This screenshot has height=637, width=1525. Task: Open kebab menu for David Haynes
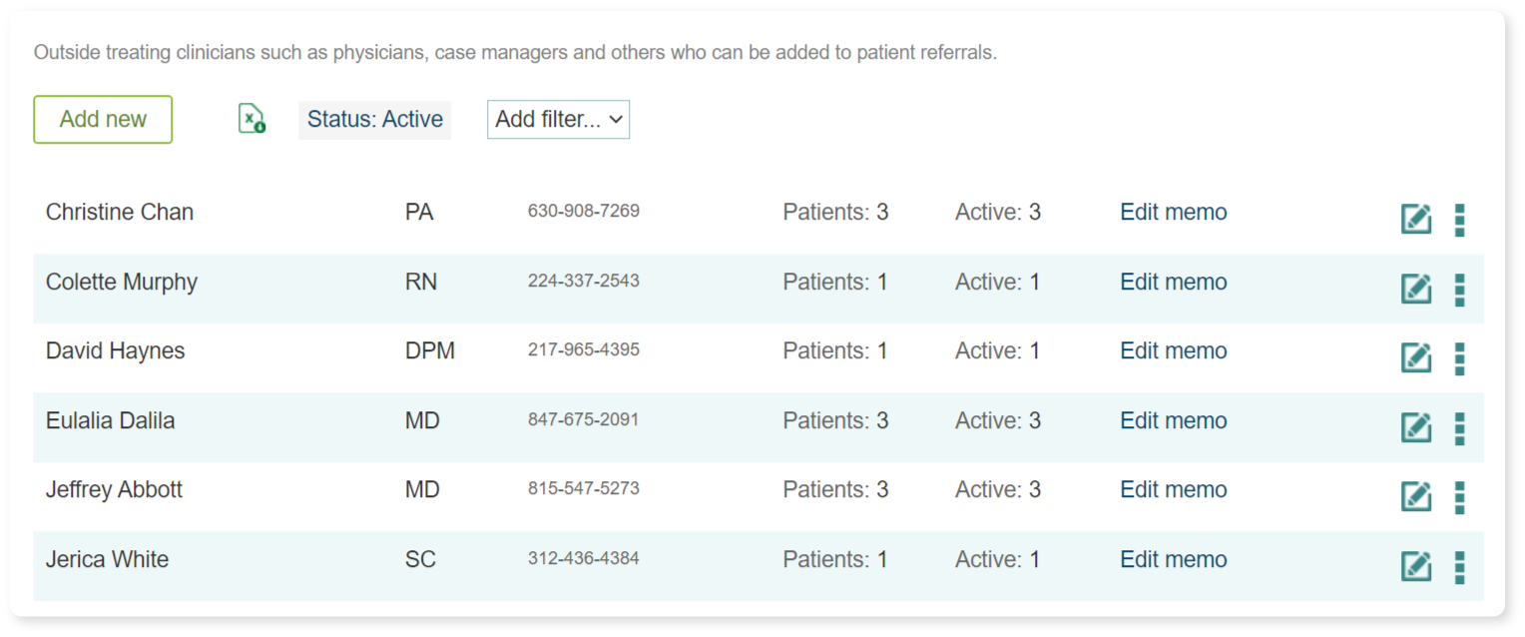tap(1459, 358)
